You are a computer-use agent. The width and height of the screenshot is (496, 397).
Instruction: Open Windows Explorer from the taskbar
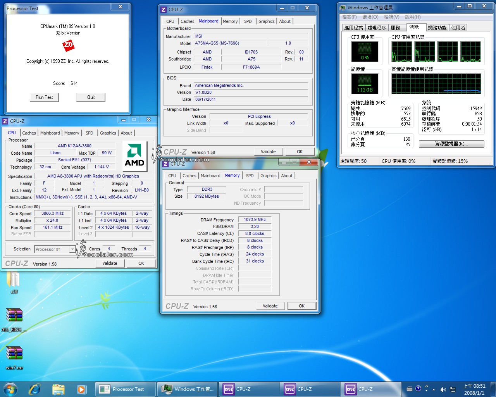[x=58, y=389]
